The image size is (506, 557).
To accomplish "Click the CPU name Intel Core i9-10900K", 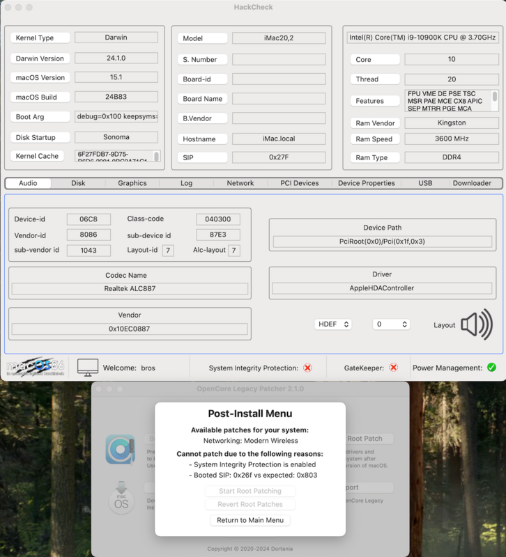I will point(422,38).
